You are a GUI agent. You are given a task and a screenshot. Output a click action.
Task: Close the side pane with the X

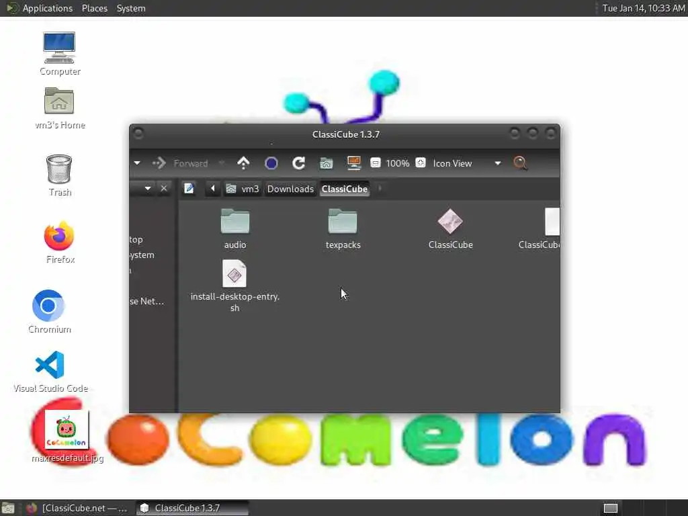pos(164,188)
